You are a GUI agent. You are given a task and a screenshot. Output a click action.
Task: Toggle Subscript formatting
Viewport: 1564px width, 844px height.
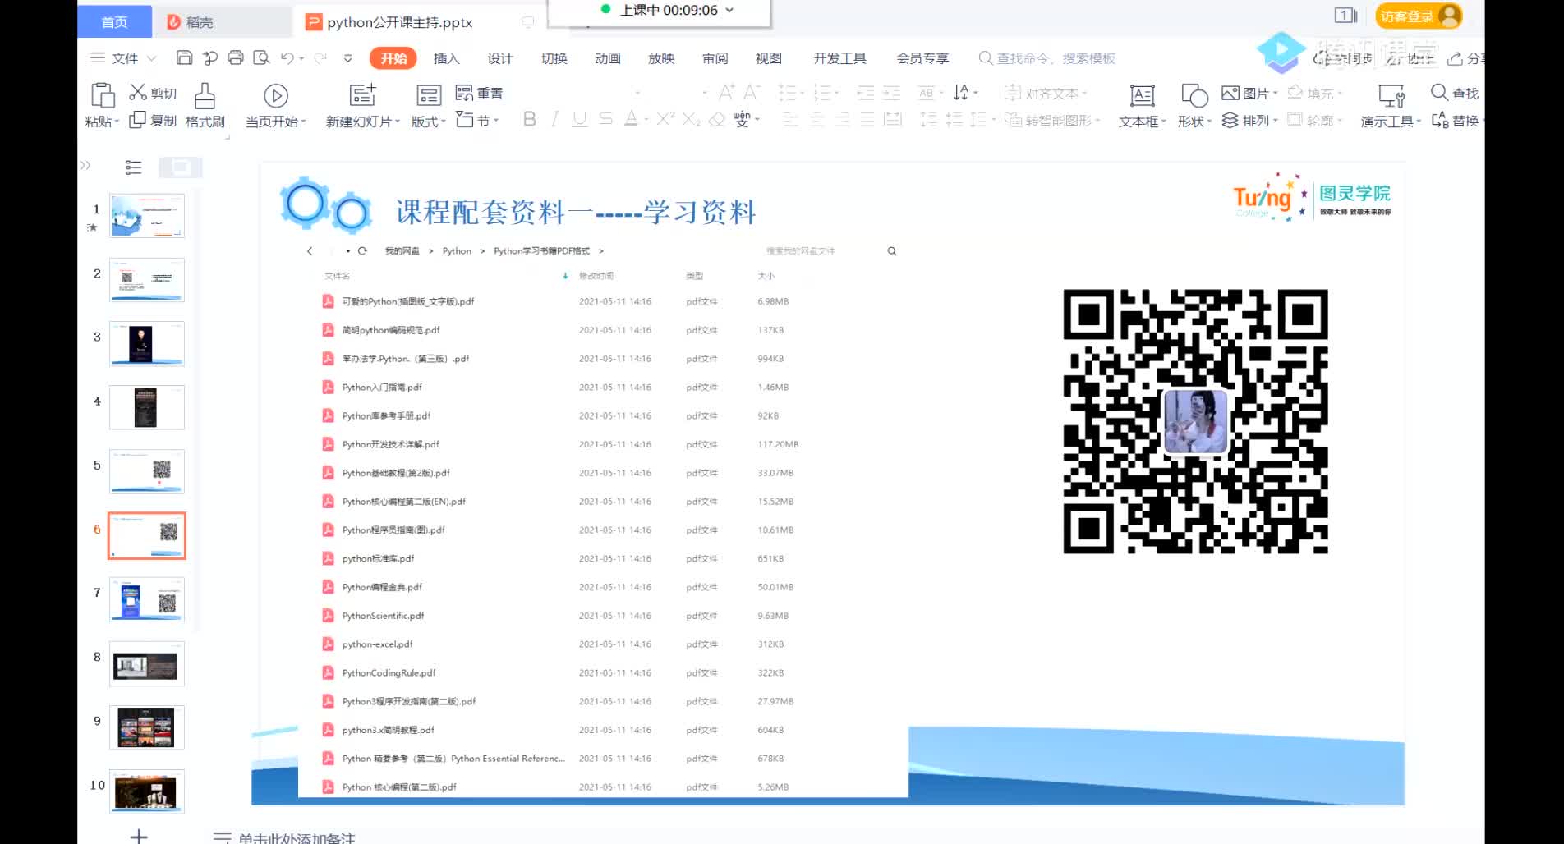pos(692,120)
